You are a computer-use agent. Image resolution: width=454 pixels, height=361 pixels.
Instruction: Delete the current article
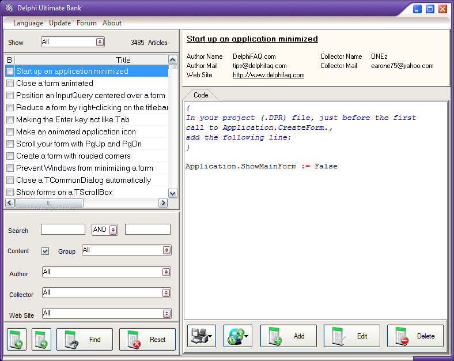(x=415, y=336)
